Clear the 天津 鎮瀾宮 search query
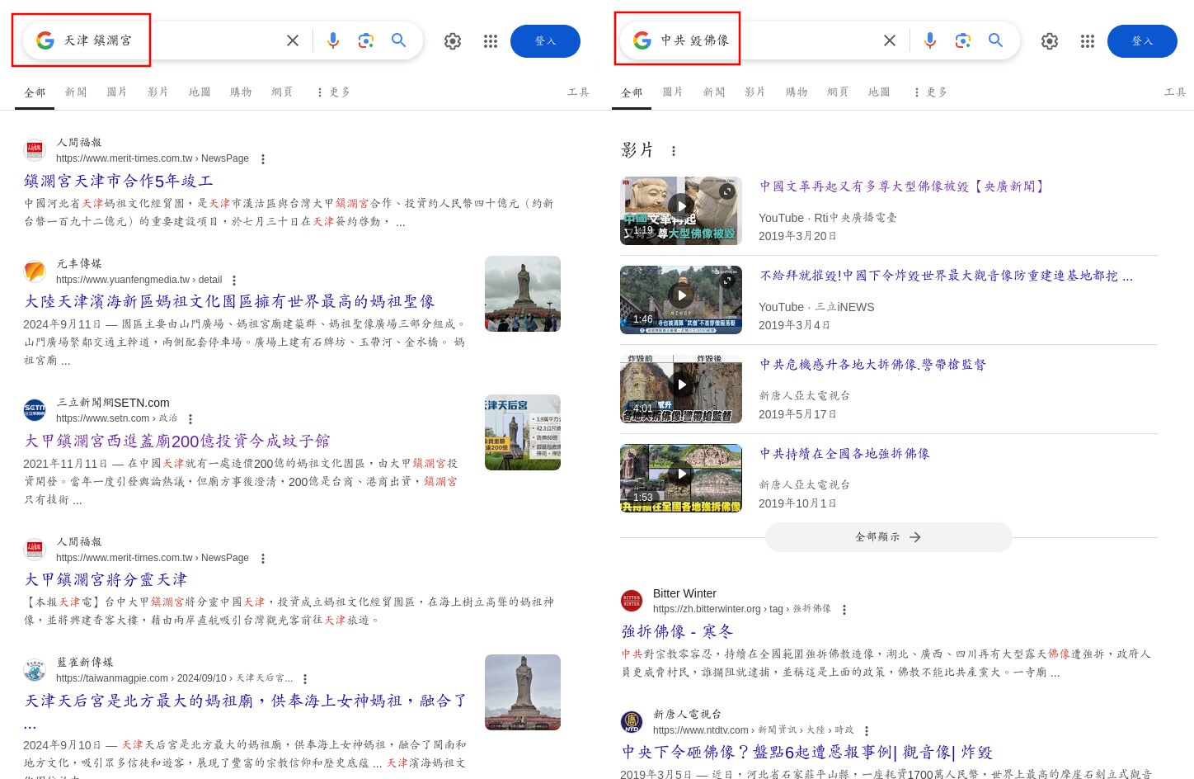This screenshot has height=779, width=1194. point(293,40)
